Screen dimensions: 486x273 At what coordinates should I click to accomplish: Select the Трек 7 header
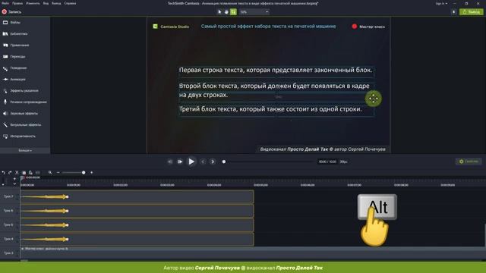click(x=10, y=196)
